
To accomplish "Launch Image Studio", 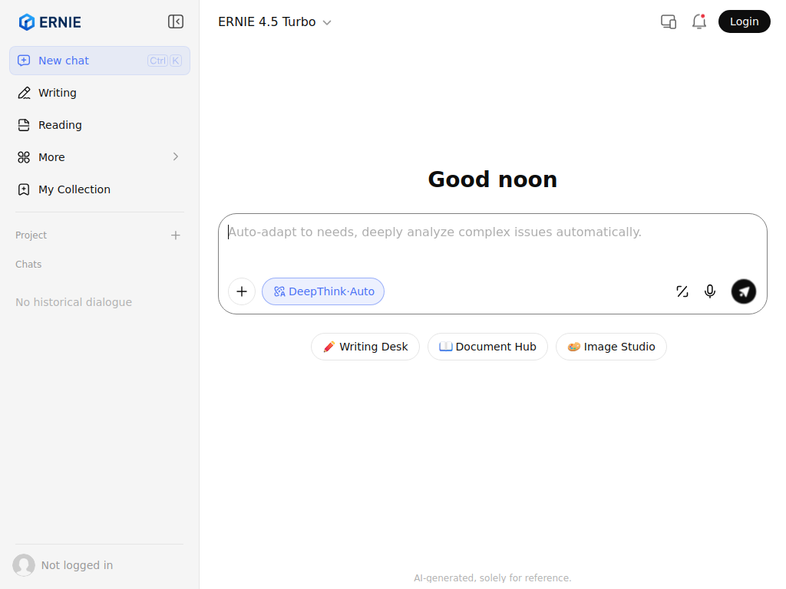I will click(611, 347).
